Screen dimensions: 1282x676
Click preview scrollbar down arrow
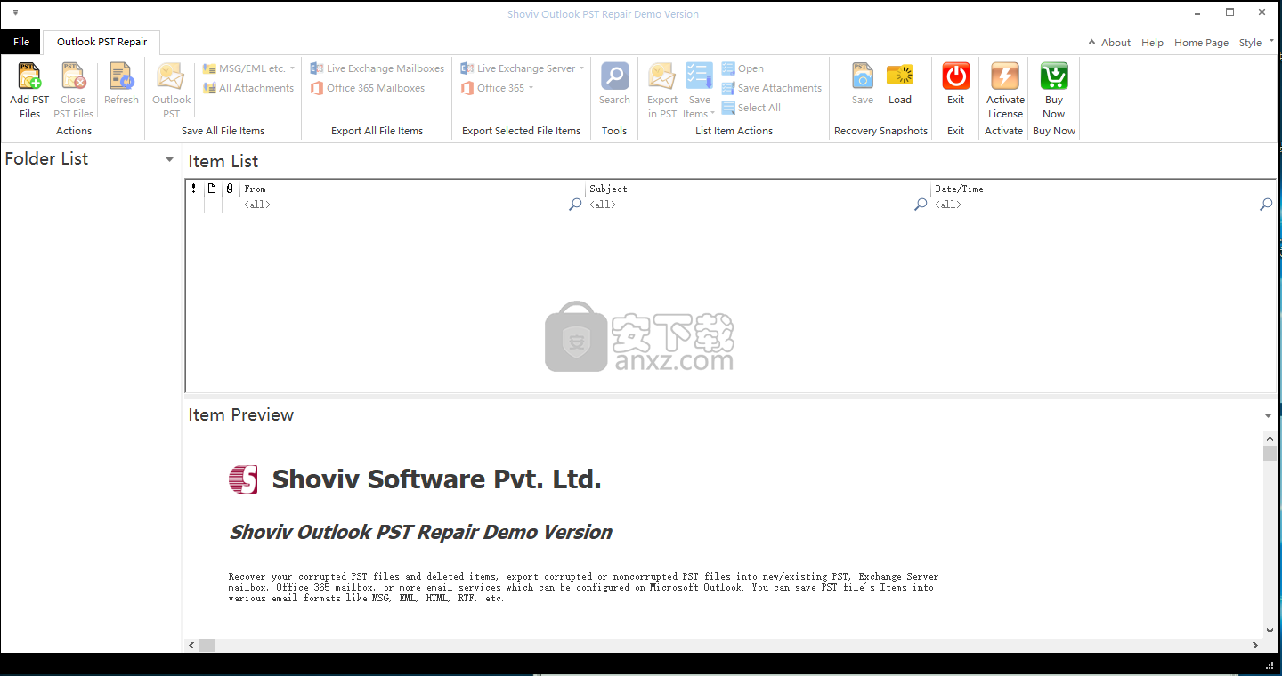[x=1269, y=631]
